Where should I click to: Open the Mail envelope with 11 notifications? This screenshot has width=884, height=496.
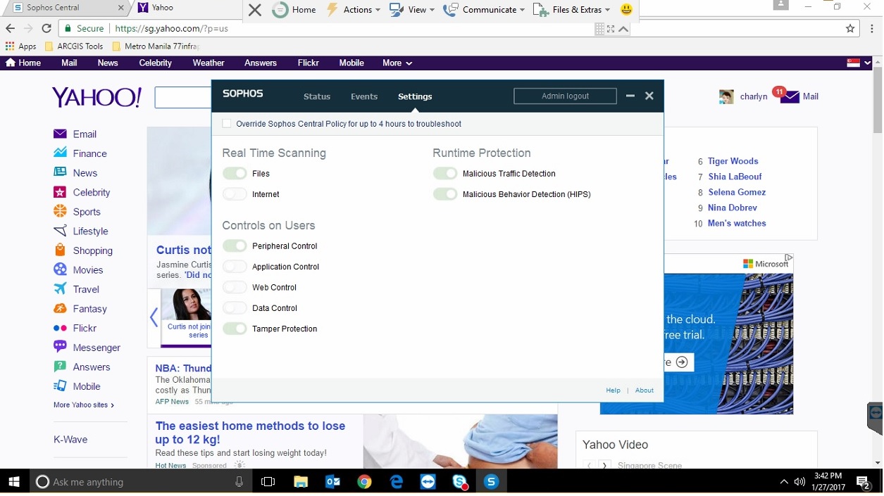coord(789,96)
